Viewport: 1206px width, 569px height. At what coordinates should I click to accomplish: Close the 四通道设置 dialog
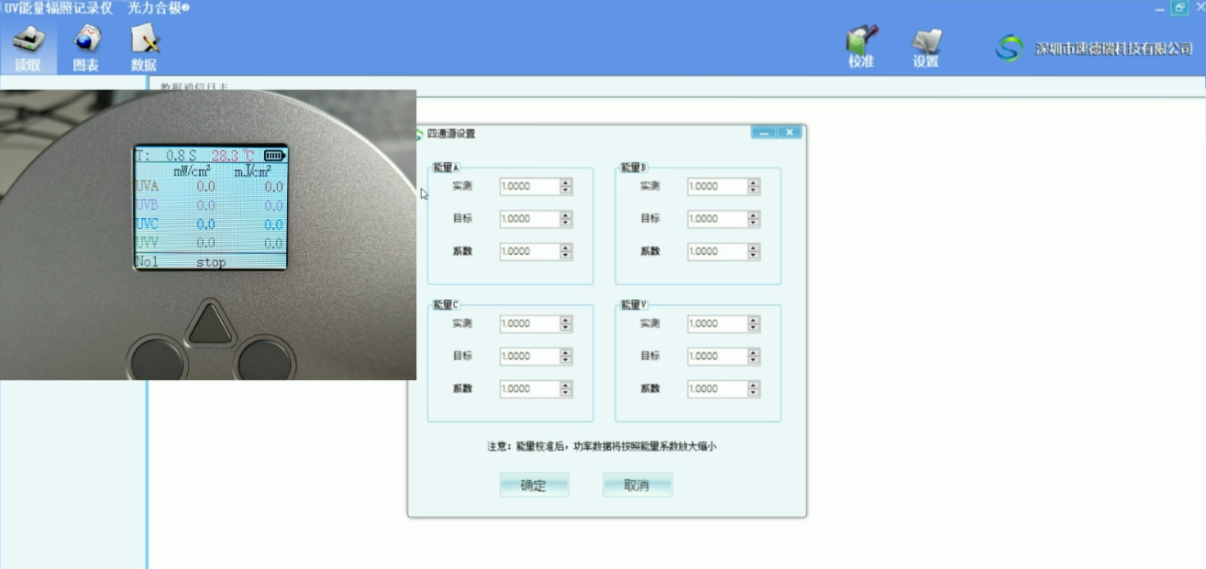789,133
